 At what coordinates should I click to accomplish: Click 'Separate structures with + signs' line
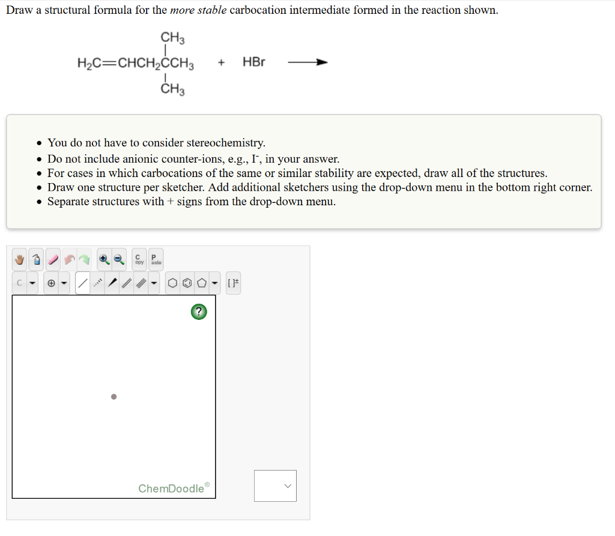point(192,201)
